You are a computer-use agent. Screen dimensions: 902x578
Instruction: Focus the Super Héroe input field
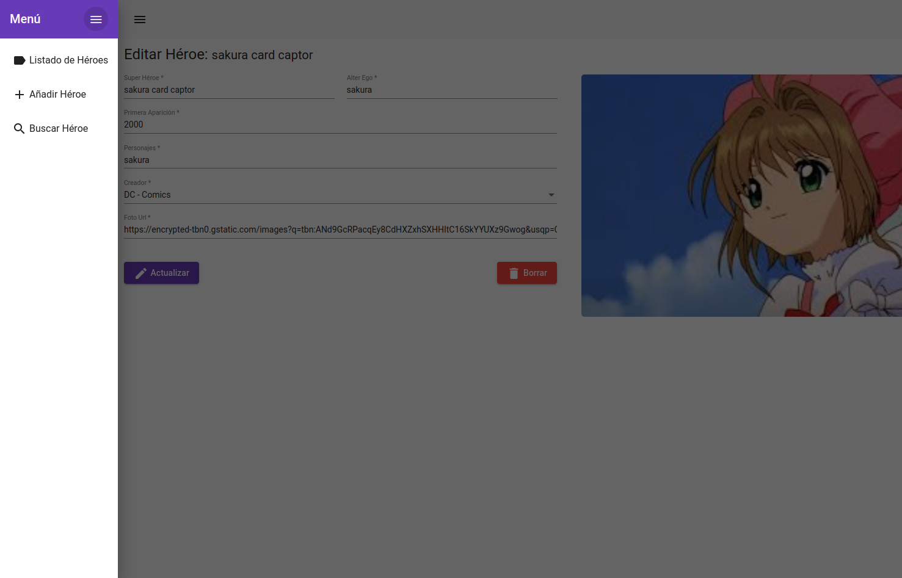click(229, 90)
